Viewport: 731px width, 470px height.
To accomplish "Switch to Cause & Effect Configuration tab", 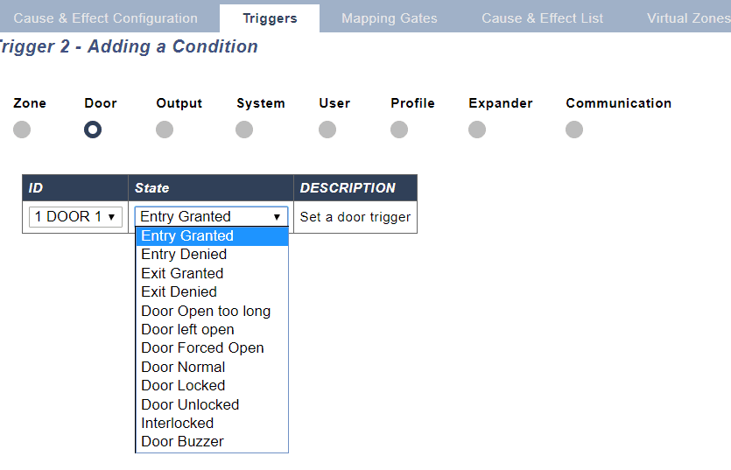I will coord(106,18).
